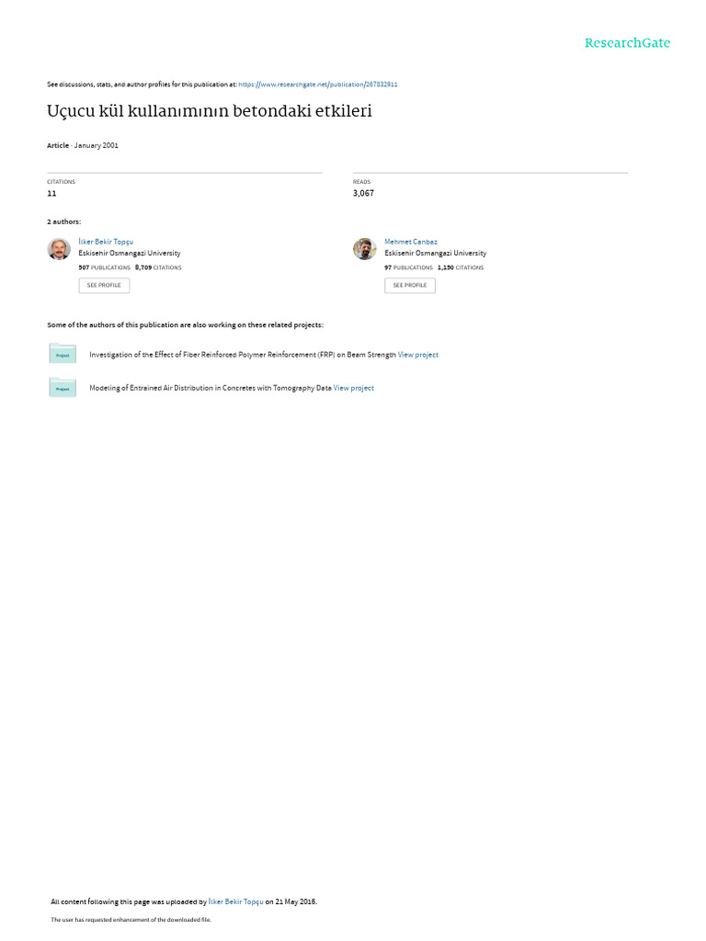The height and width of the screenshot is (941, 706).
Task: Click SEE PROFILE button under Mehmet Canbaz
Action: click(410, 285)
